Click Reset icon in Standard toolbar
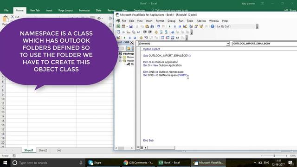Image resolution: width=297 pixels, height=167 pixels. click(x=180, y=26)
